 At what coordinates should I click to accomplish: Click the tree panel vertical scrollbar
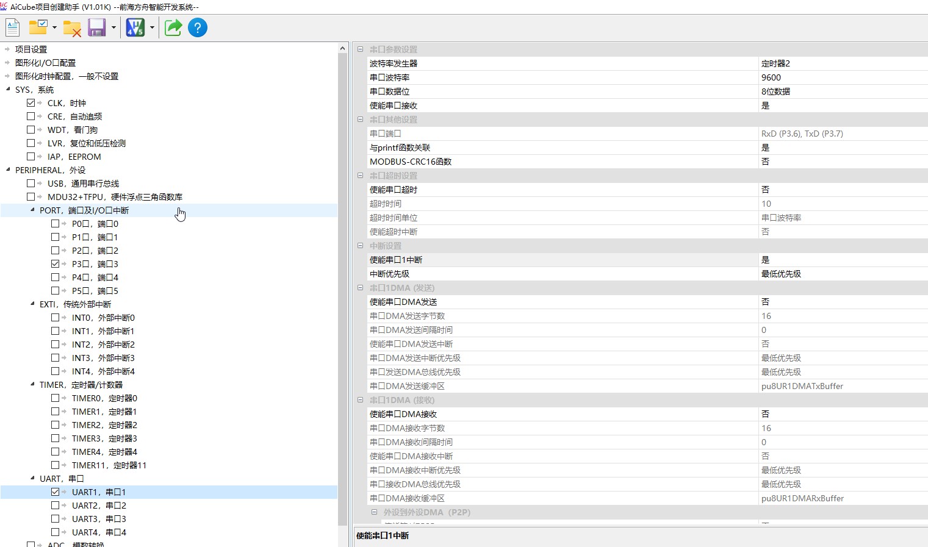342,293
